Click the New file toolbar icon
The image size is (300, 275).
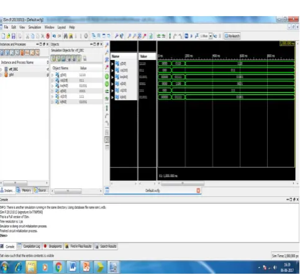pos(3,36)
